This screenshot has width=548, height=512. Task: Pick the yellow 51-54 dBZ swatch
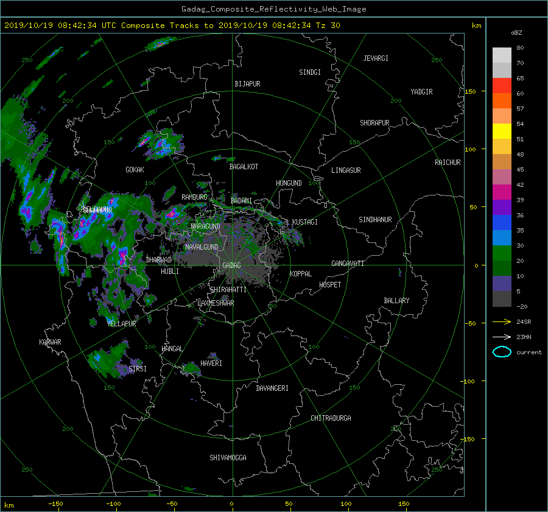tap(502, 132)
